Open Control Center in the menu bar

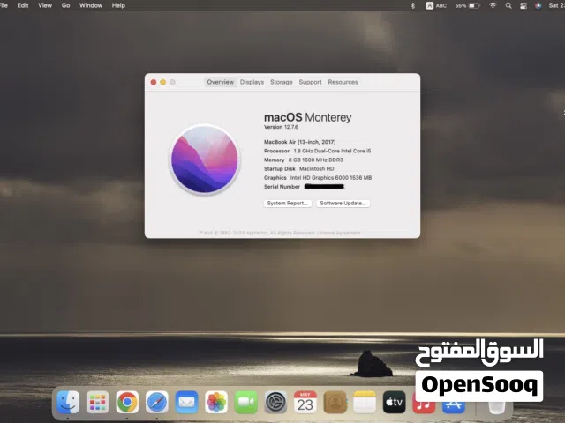(524, 6)
